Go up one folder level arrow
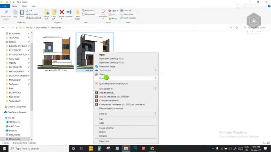 pyautogui.click(x=17, y=28)
